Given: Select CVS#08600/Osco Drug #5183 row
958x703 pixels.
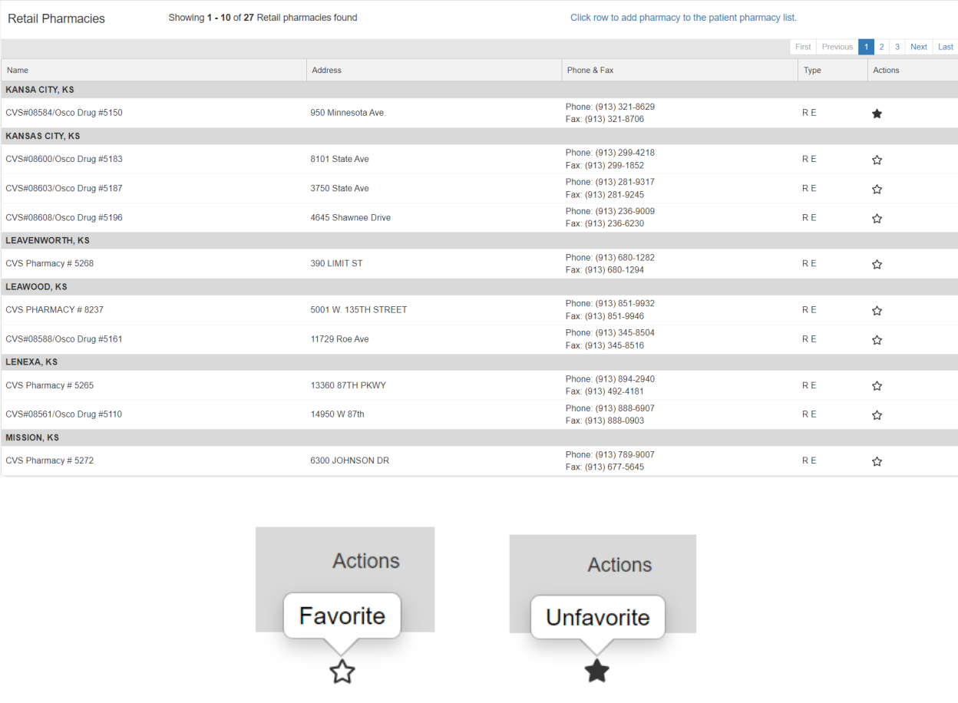Looking at the screenshot, I should pos(479,159).
